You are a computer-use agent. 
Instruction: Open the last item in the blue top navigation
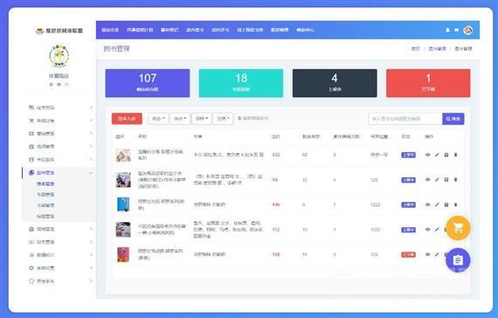305,30
